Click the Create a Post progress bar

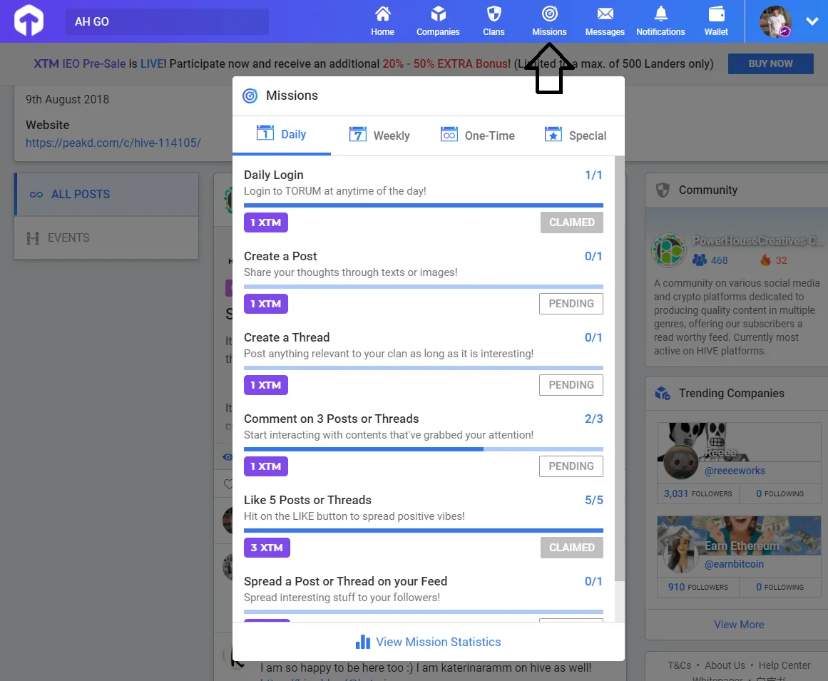pyautogui.click(x=424, y=287)
